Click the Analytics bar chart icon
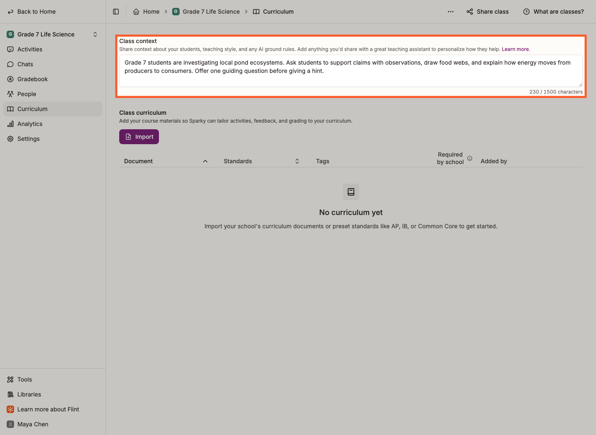 click(10, 124)
